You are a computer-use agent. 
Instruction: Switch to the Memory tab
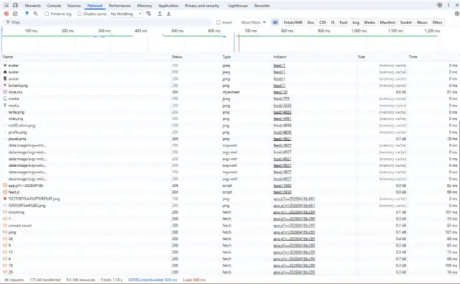144,6
